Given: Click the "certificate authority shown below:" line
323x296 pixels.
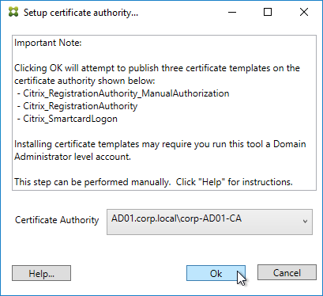Looking at the screenshot, I should 85,81.
